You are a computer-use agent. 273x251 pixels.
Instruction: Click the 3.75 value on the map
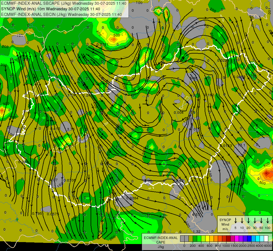click(71, 129)
